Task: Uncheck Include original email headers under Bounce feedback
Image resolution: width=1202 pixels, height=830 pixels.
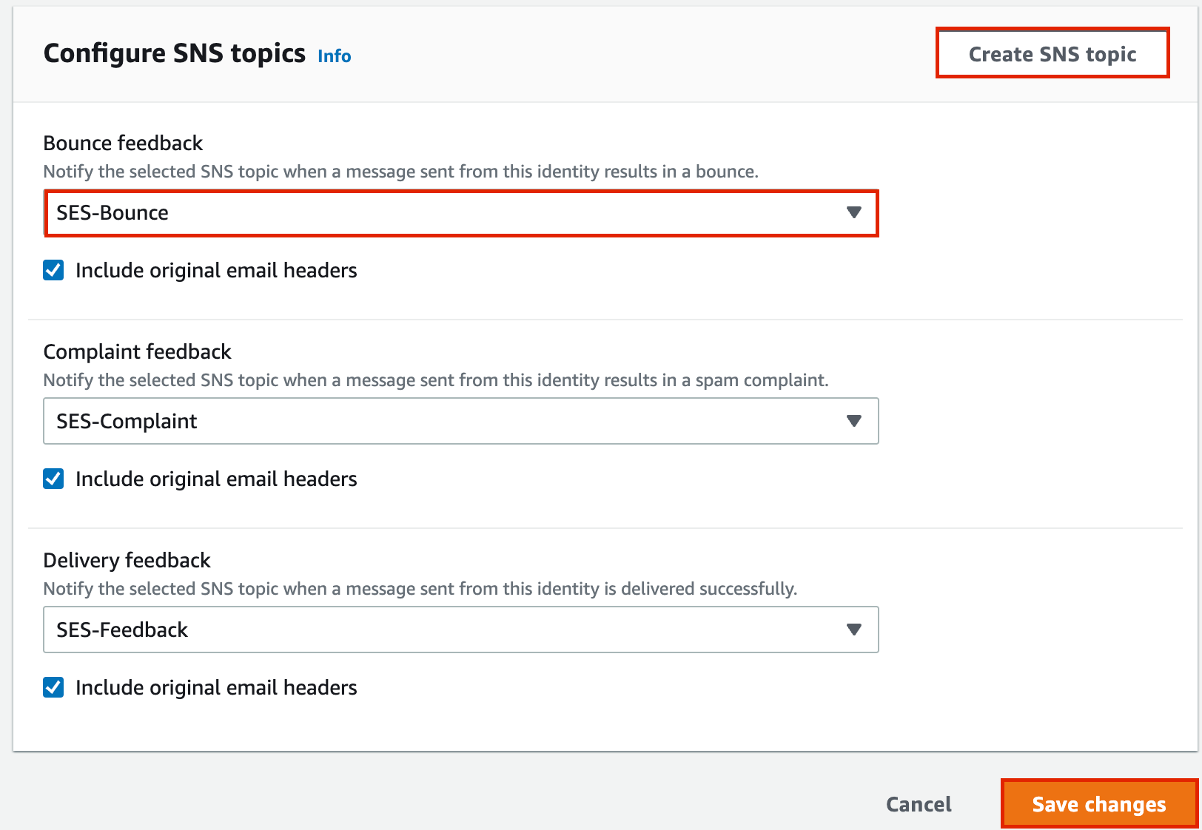Action: [x=53, y=270]
